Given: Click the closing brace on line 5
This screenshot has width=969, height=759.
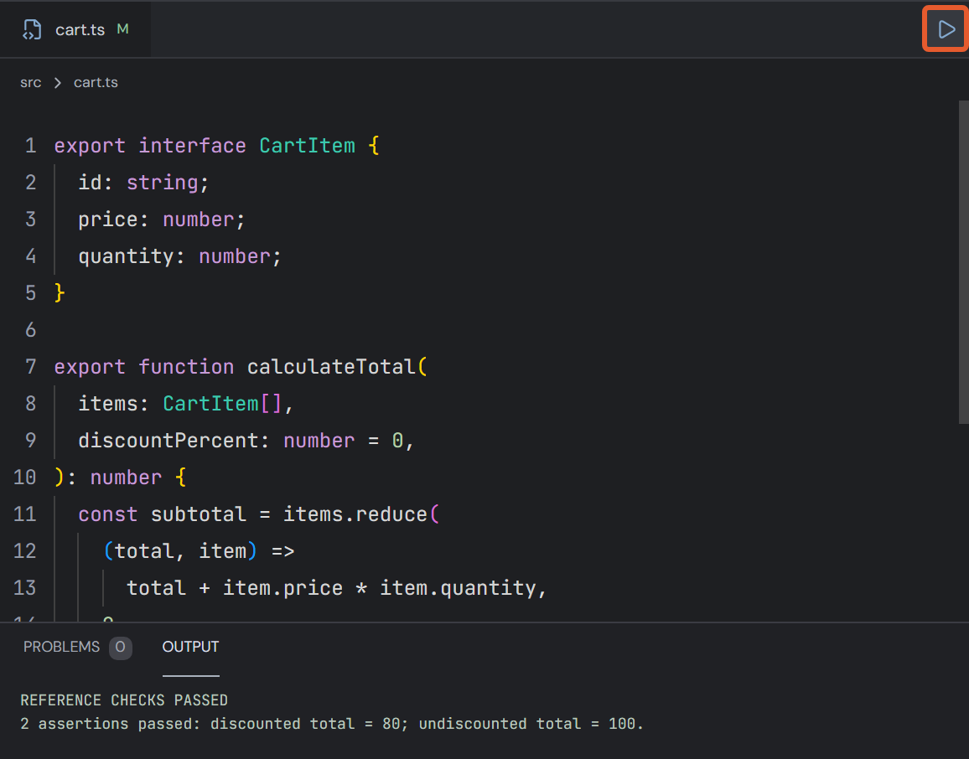Looking at the screenshot, I should tap(60, 293).
